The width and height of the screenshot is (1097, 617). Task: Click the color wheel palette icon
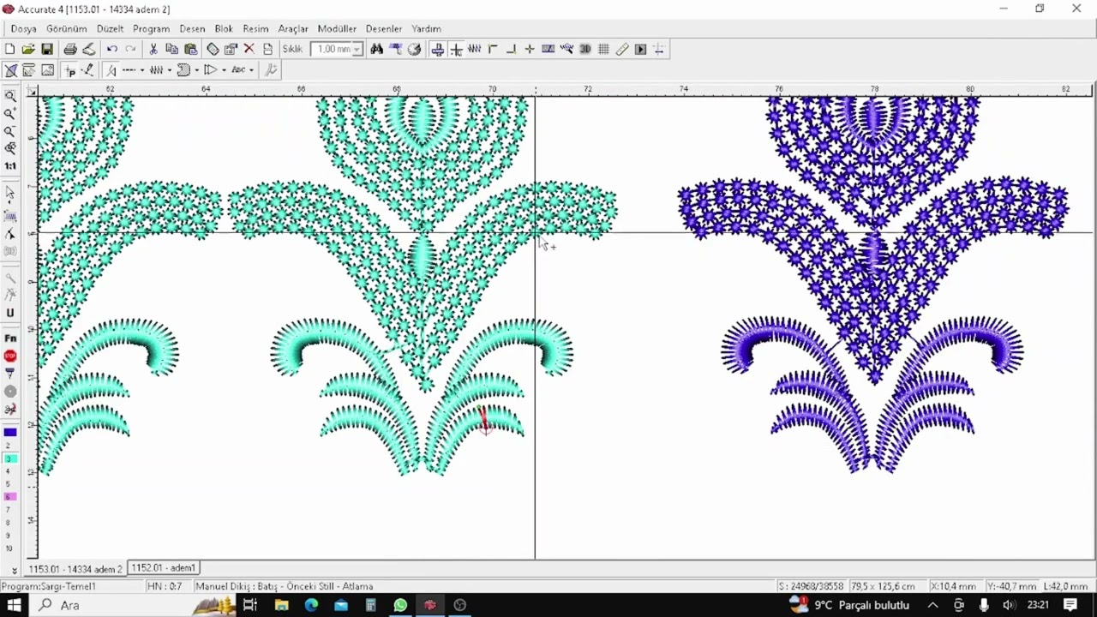[415, 50]
